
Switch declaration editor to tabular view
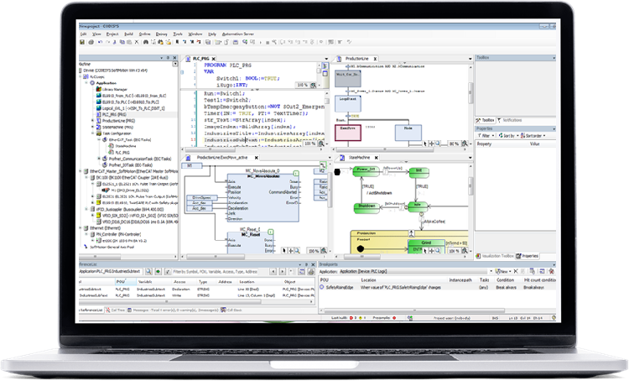(x=325, y=74)
